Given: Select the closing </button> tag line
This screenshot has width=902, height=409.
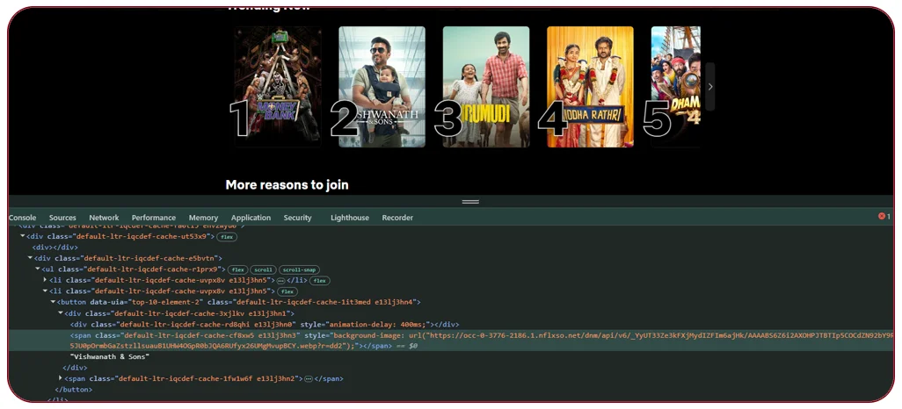Looking at the screenshot, I should pos(73,390).
